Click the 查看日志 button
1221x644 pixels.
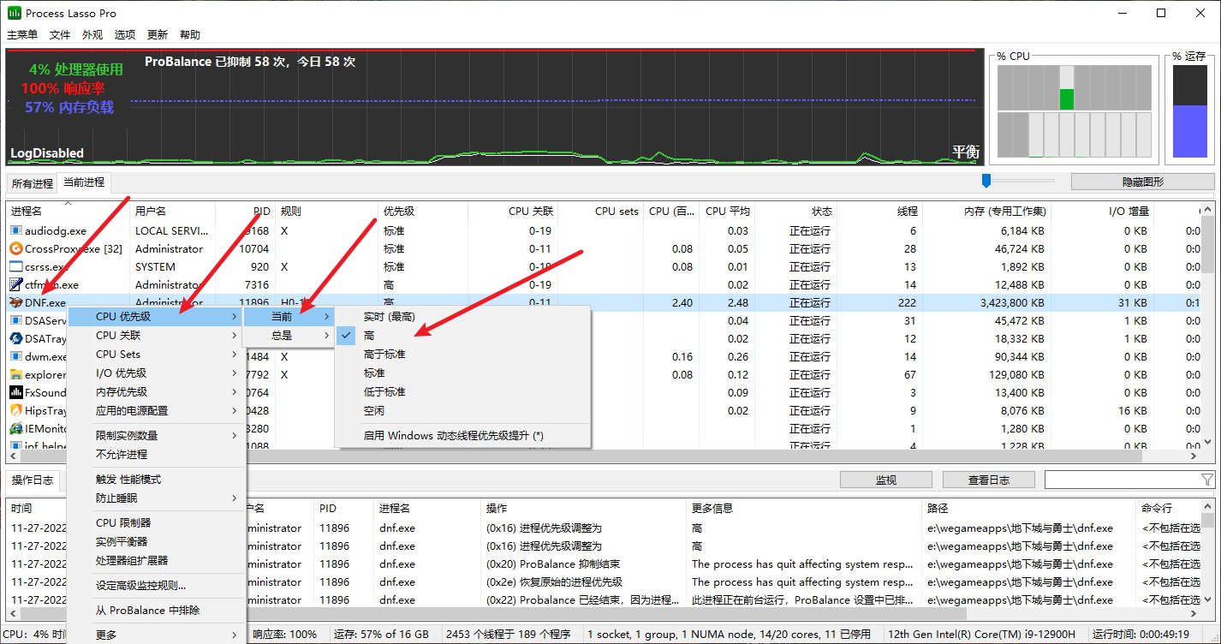tap(988, 480)
